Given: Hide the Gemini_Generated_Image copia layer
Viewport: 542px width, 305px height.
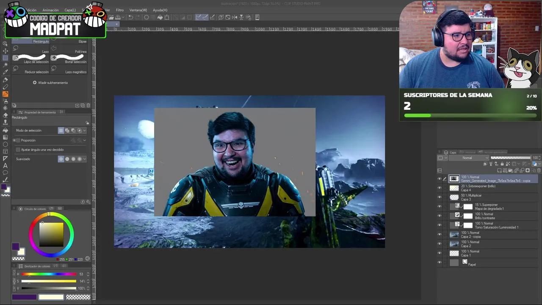Looking at the screenshot, I should [x=440, y=179].
